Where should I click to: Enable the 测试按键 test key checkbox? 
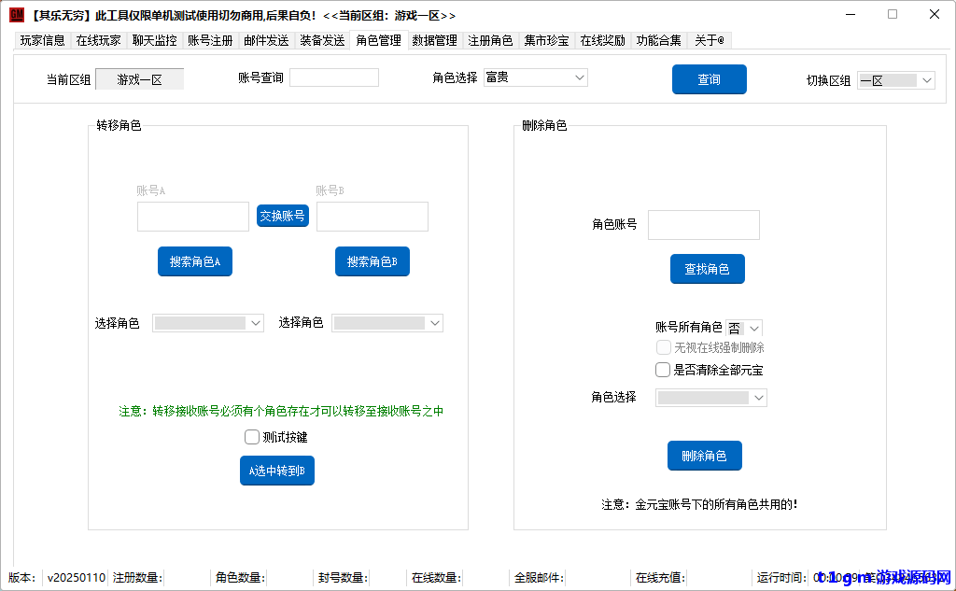(x=252, y=436)
